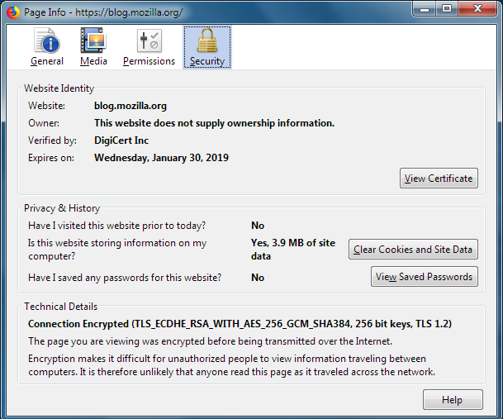Click 'Yes, 3.9 MB of site data' value
Screen dimensions: 503x419
coord(293,250)
